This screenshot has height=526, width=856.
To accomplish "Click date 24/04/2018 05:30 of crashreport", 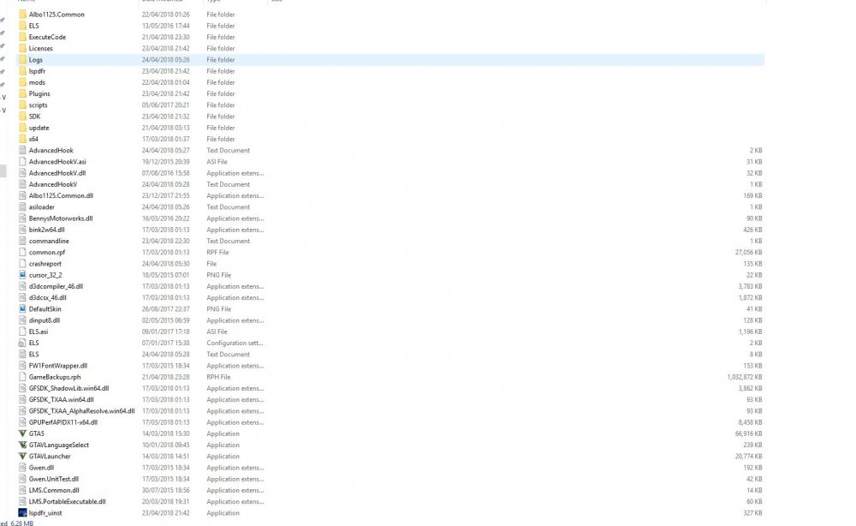I will click(x=165, y=263).
